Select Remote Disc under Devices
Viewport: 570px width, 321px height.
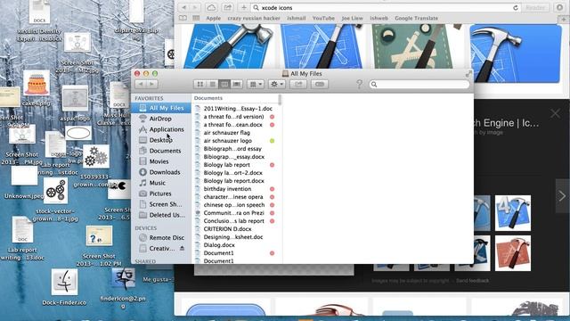pos(161,238)
